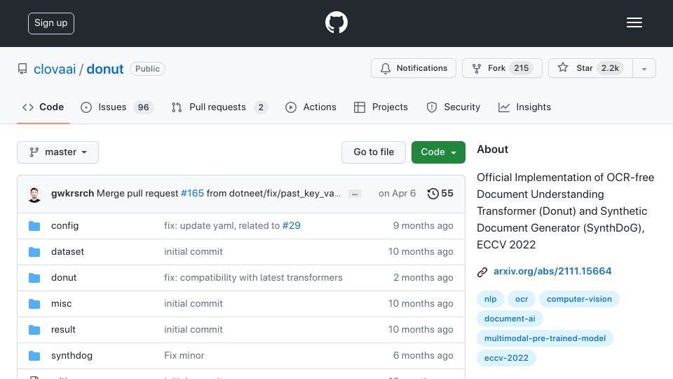This screenshot has height=379, width=673.
Task: Click the star count 2.2k
Action: [610, 68]
